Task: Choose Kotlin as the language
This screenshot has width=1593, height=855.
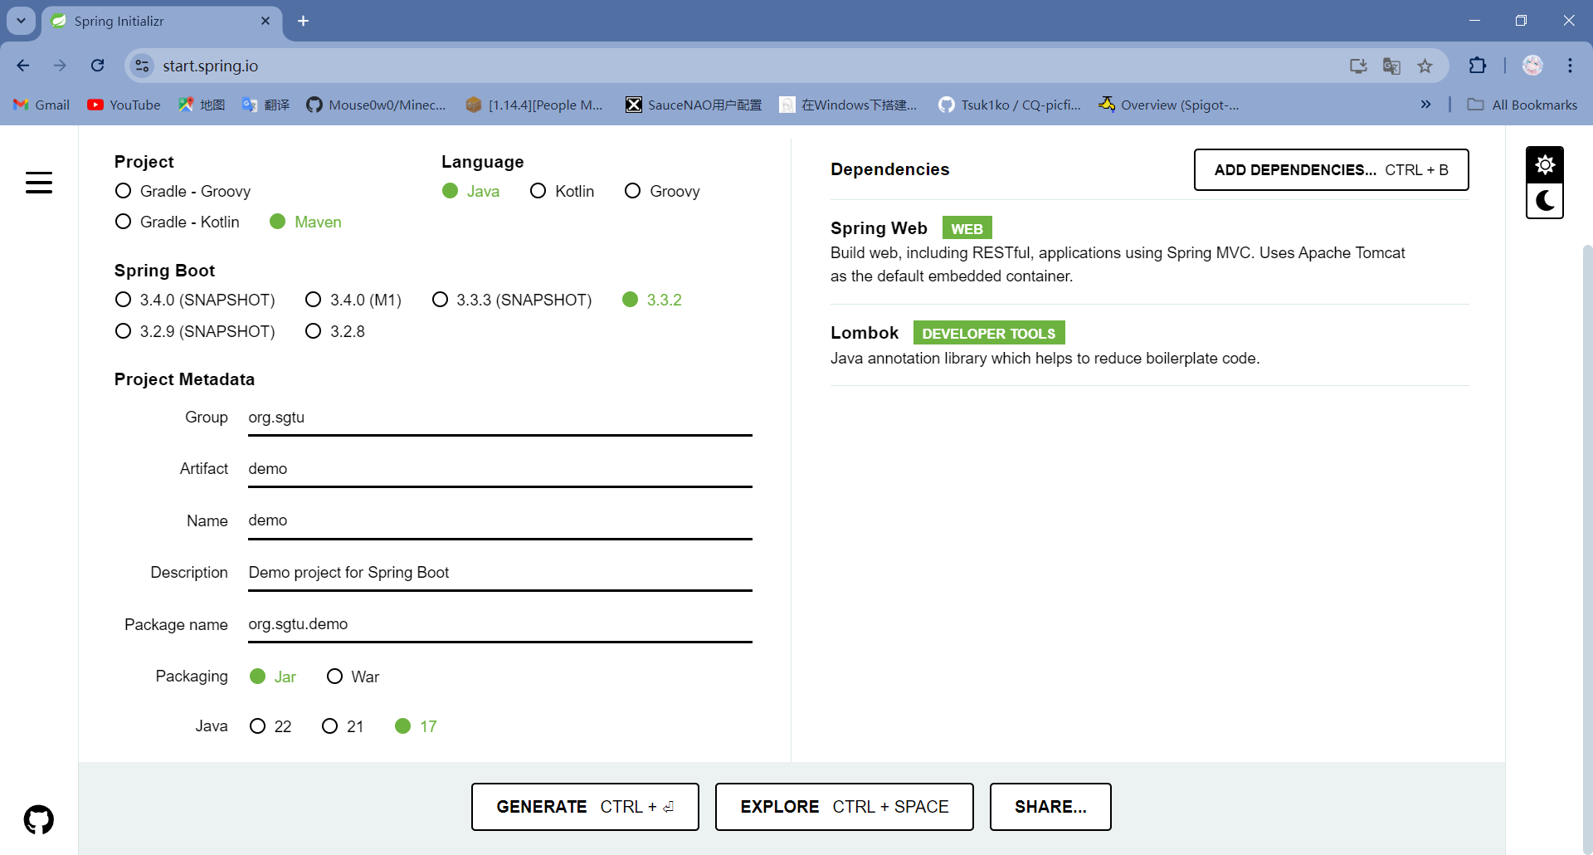Action: click(562, 191)
